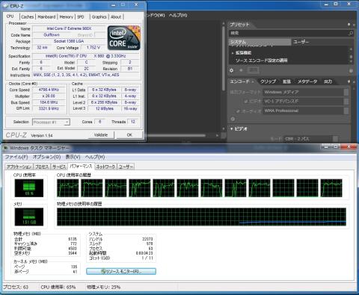
Task: Open the ヘルプ(H) menu in the encoder window
Action: click(178, 15)
